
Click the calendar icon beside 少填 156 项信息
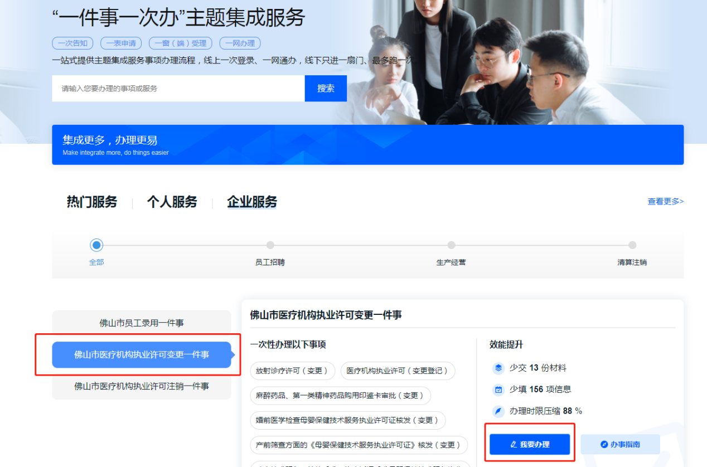tap(498, 390)
